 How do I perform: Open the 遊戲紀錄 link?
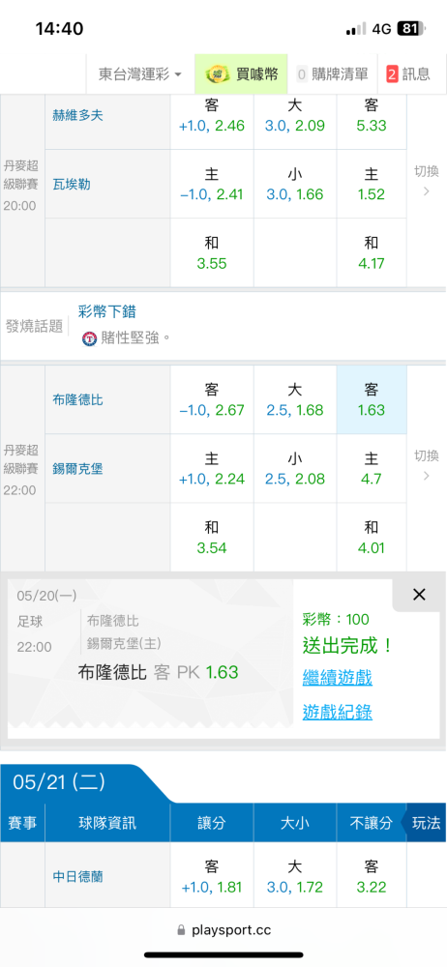click(337, 712)
